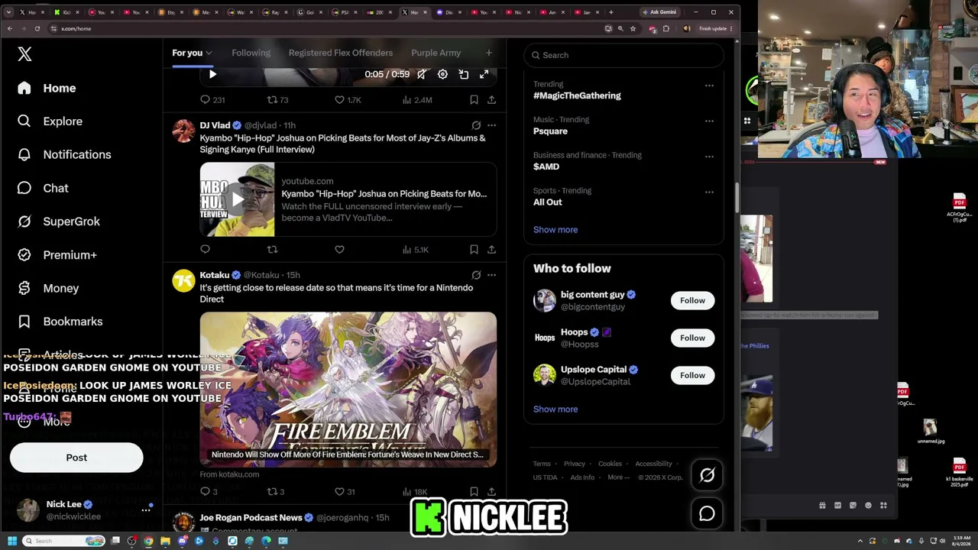Open the floating chat messages button
This screenshot has width=978, height=550.
click(x=707, y=513)
